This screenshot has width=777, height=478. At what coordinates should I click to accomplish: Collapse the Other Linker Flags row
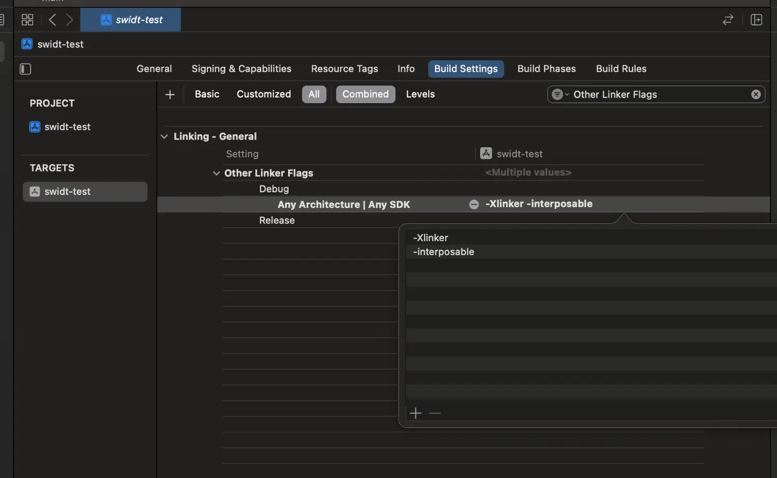click(x=216, y=173)
